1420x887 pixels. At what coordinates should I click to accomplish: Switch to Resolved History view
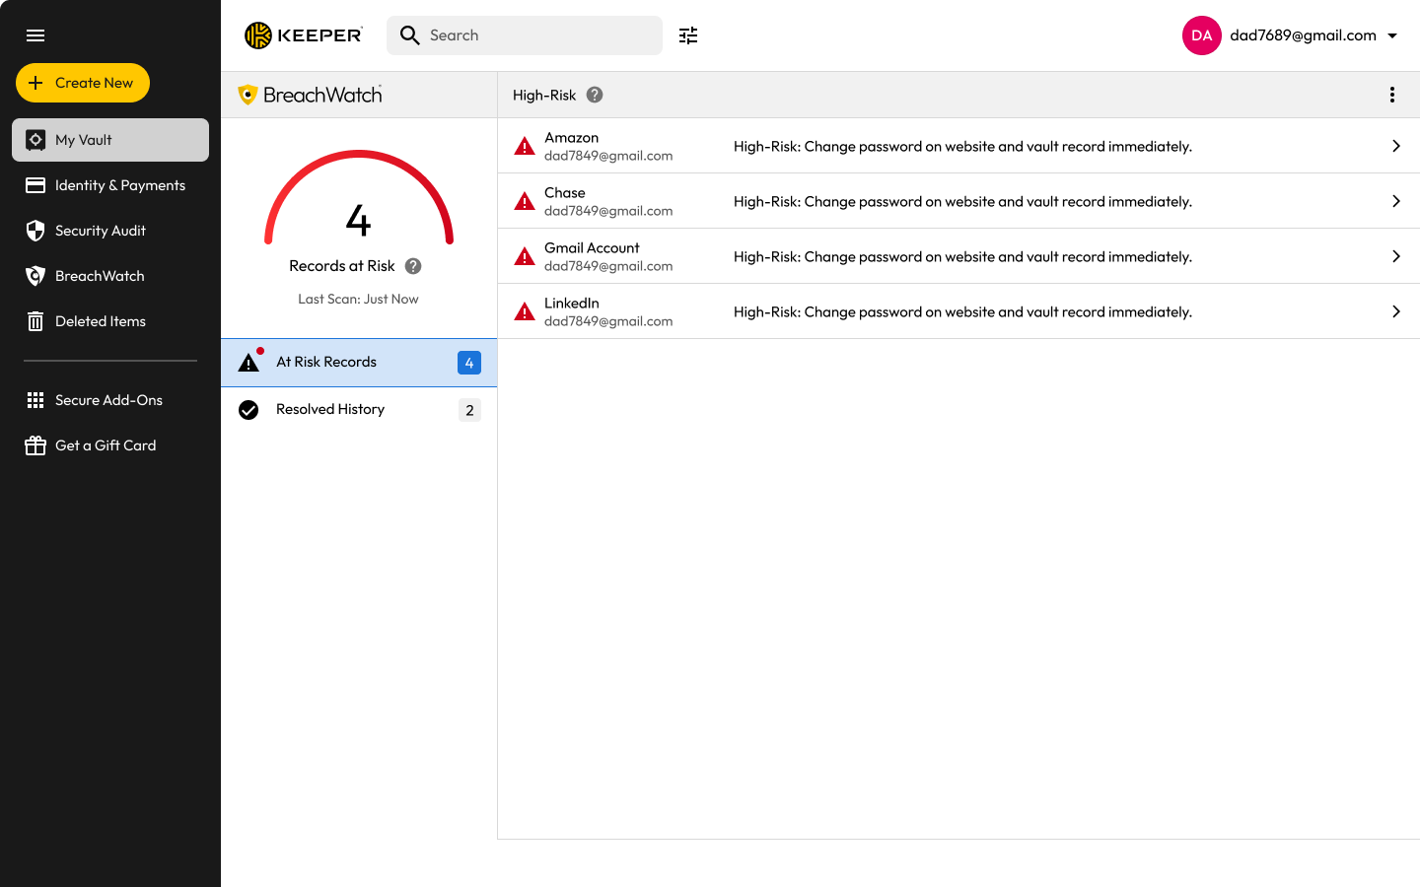pos(329,409)
